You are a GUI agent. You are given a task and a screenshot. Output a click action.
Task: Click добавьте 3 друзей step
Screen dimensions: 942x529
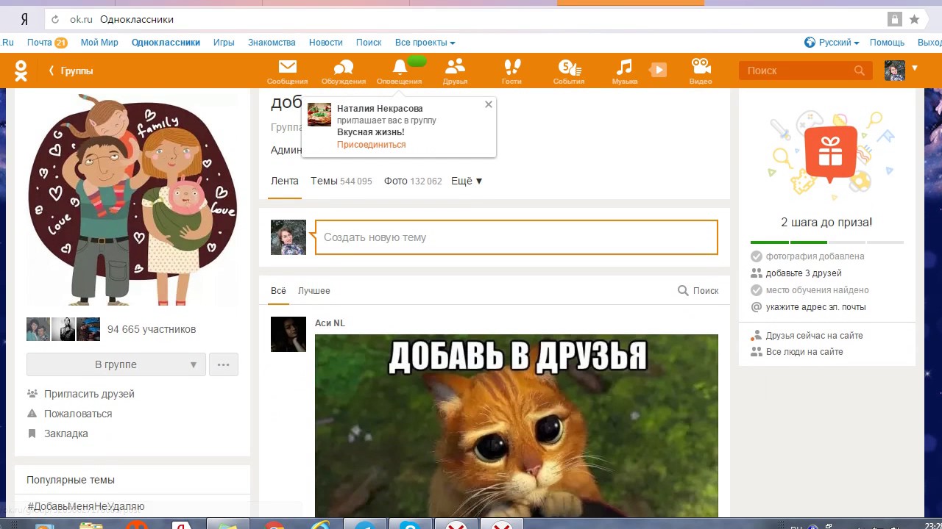pyautogui.click(x=803, y=273)
